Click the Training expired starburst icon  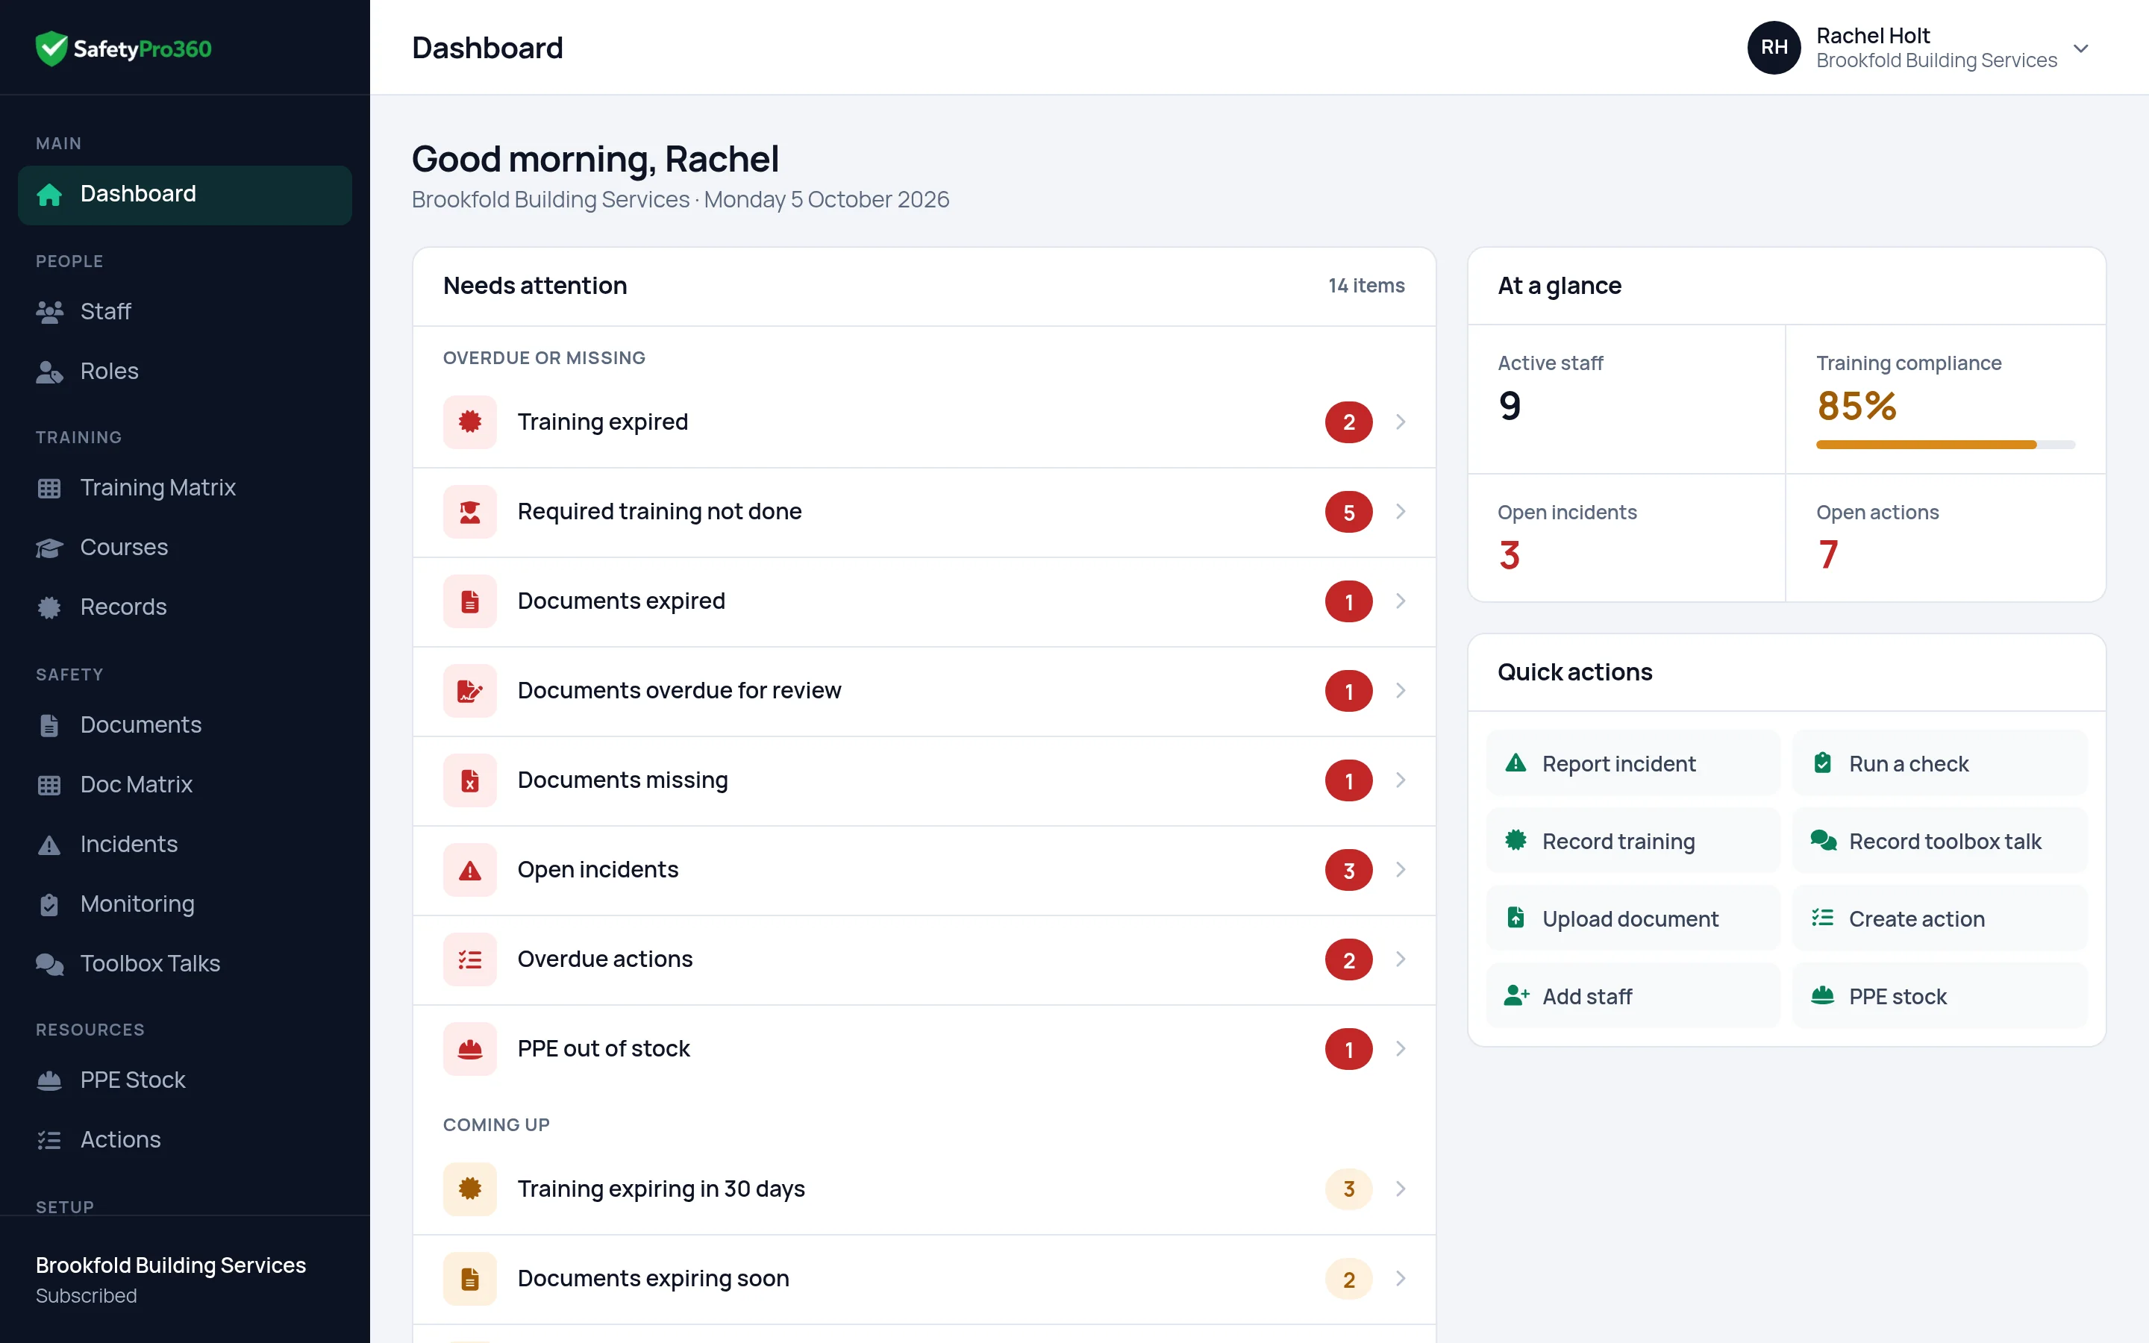coord(470,422)
